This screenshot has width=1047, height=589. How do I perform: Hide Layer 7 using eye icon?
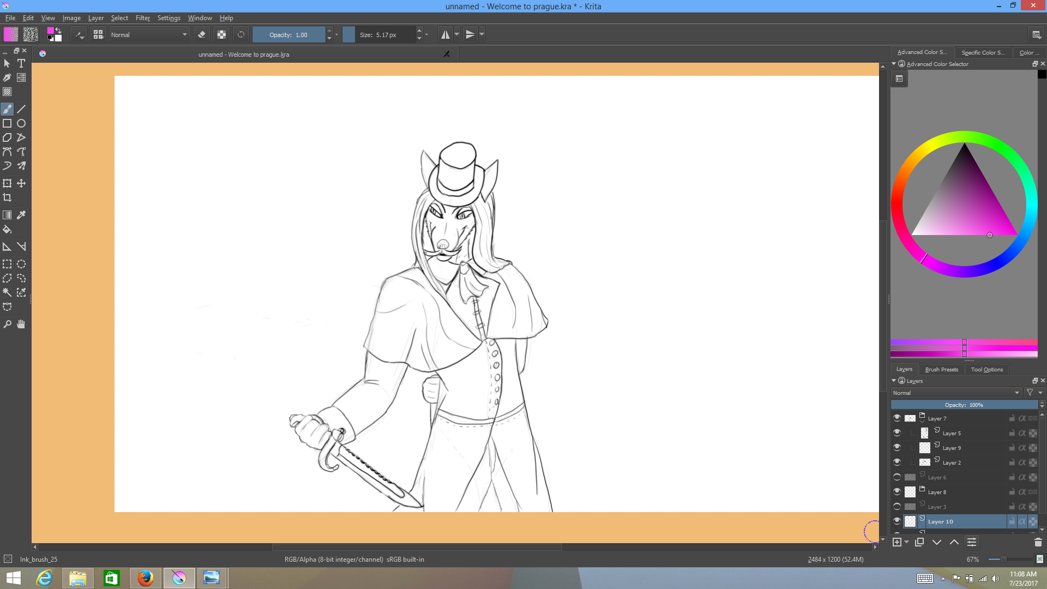(x=897, y=418)
